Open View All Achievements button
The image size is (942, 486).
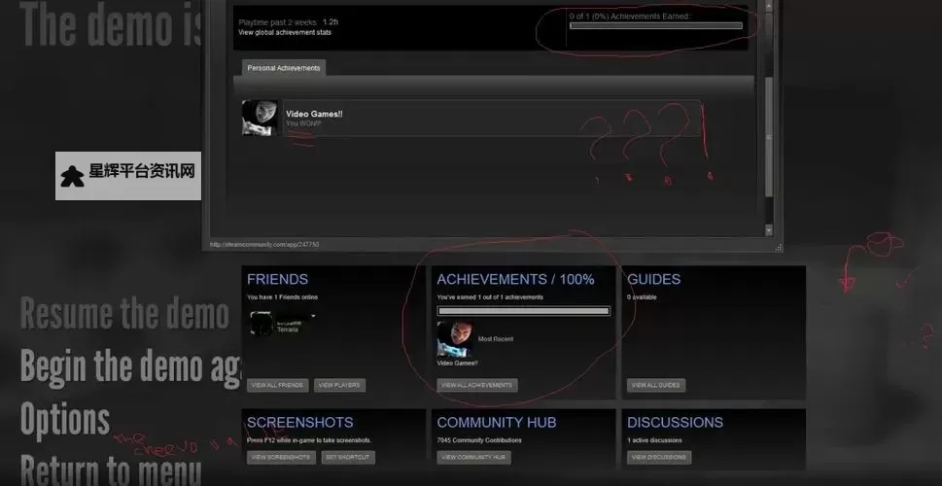(476, 385)
